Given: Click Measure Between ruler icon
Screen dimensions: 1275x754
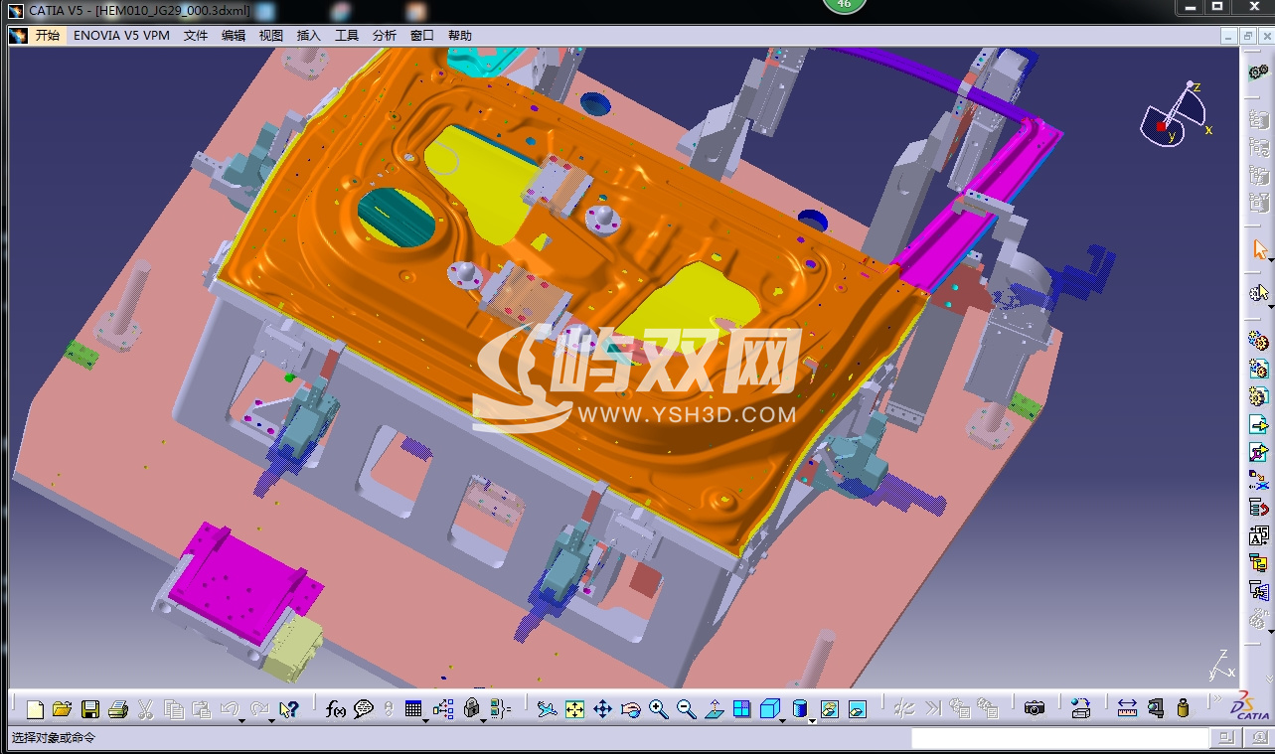Looking at the screenshot, I should 1127,708.
